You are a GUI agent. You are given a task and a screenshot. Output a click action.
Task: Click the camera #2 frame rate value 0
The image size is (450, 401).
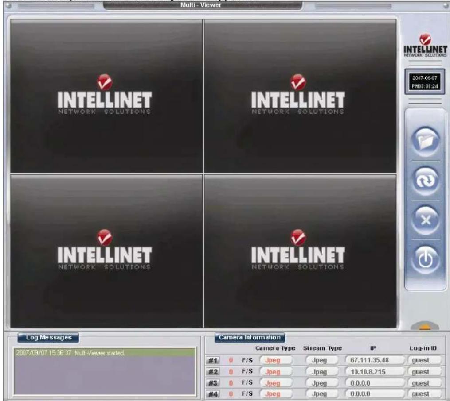pos(231,372)
